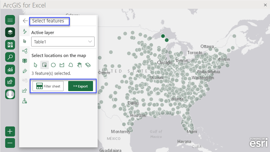Click the Select features heading
This screenshot has width=270, height=152.
click(48, 21)
